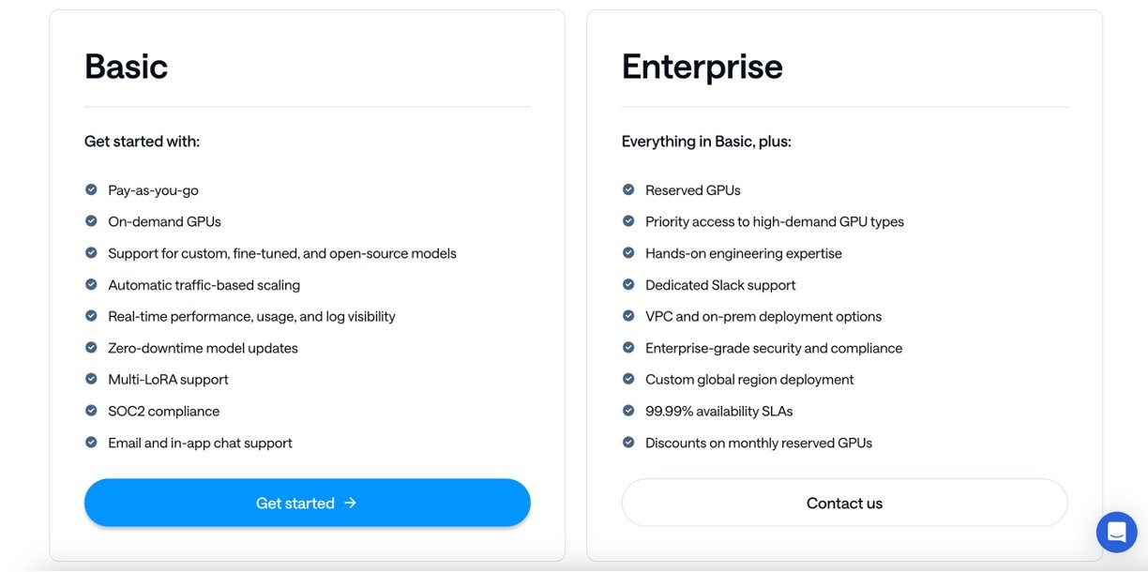Click the checkmark next to SOC2 compliance
The image size is (1148, 572).
pos(91,411)
